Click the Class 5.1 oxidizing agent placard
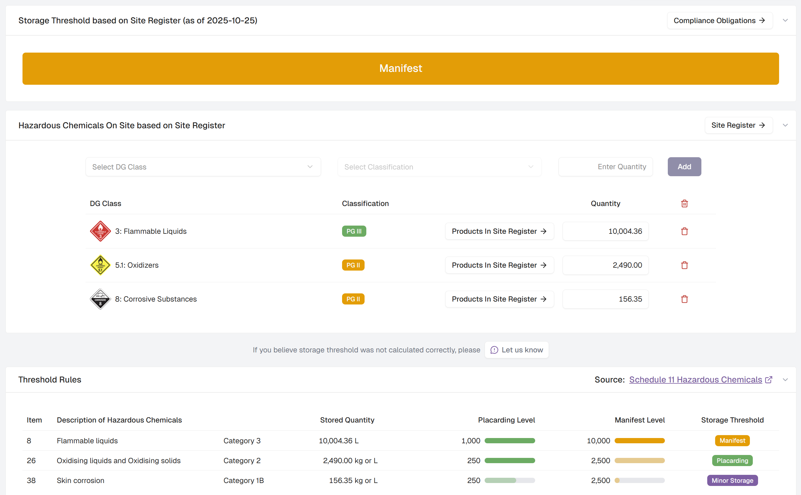This screenshot has height=495, width=801. tap(100, 265)
